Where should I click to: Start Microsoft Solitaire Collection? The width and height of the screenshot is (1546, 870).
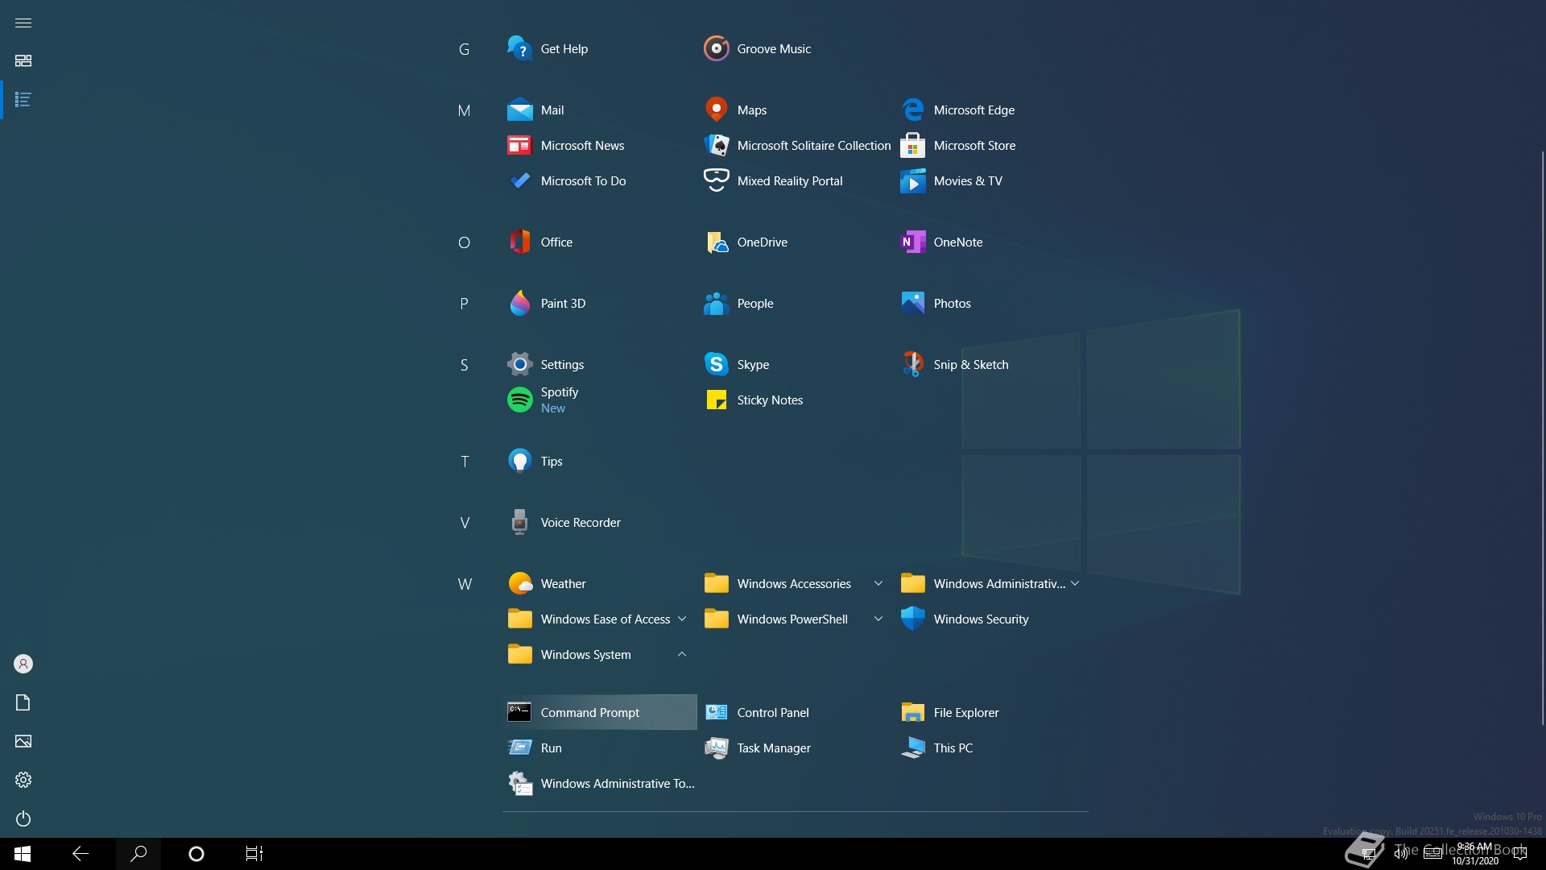(x=796, y=145)
